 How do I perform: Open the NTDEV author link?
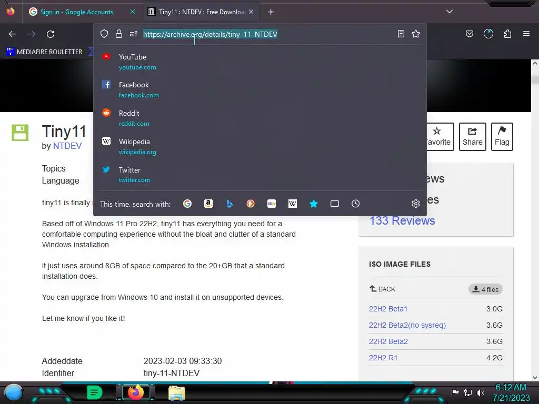click(67, 146)
